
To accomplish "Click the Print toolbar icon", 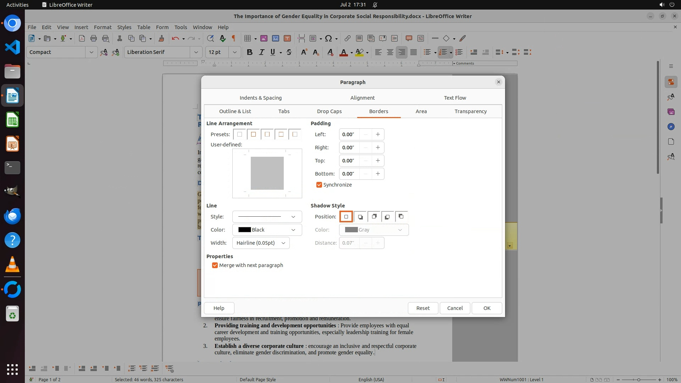I will pos(94,38).
